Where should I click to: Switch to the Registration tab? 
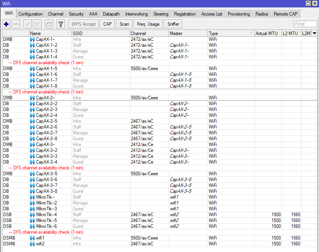click(185, 14)
